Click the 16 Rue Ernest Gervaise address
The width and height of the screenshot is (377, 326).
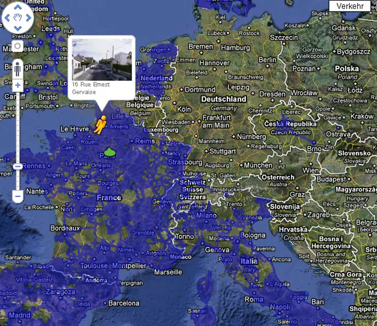91,88
